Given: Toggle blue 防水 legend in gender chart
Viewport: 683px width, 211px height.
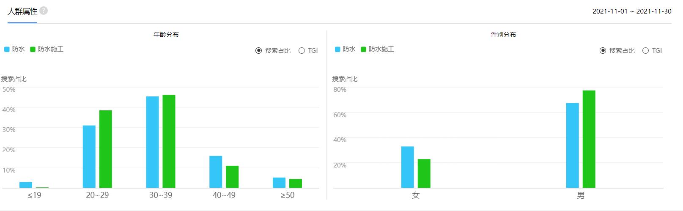Looking at the screenshot, I should pyautogui.click(x=345, y=49).
